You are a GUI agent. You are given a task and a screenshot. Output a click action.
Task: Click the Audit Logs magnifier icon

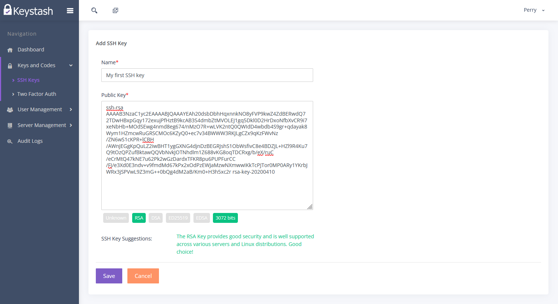(x=10, y=141)
